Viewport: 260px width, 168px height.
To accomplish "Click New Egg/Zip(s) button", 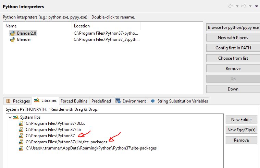I will coord(242,130).
